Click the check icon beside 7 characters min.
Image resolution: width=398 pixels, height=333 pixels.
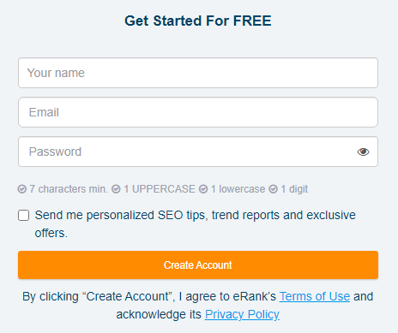[22, 189]
